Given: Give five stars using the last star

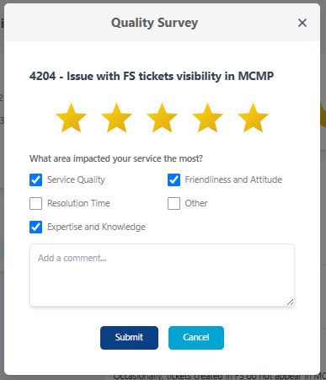Looking at the screenshot, I should [253, 118].
